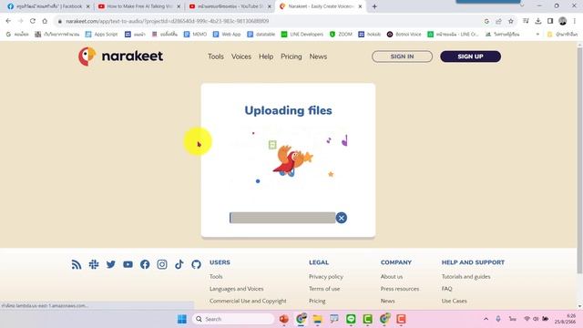583x328 pixels.
Task: Open the YouTube icon in footer
Action: 128,264
